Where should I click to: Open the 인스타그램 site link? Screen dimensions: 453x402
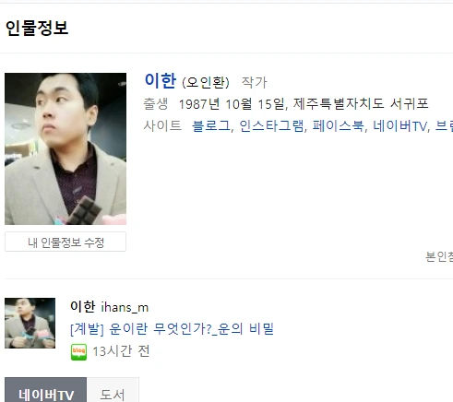point(271,126)
